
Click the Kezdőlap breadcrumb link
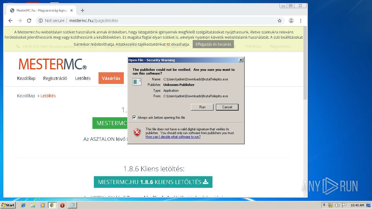click(x=26, y=96)
